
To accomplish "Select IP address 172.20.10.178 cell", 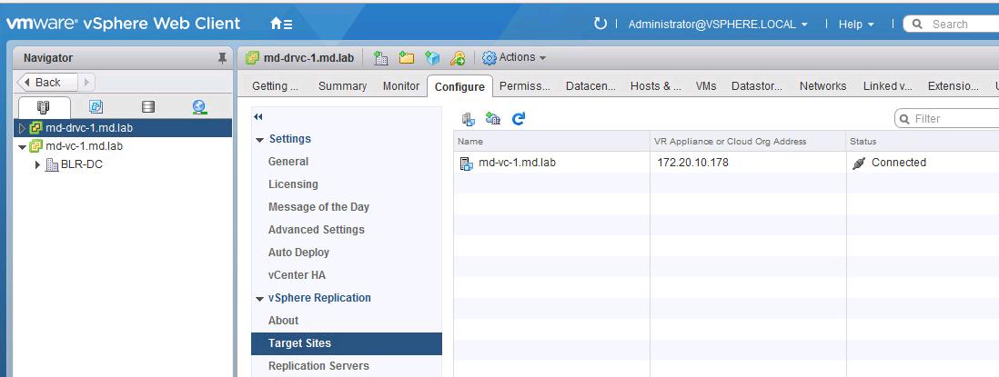I will point(692,163).
